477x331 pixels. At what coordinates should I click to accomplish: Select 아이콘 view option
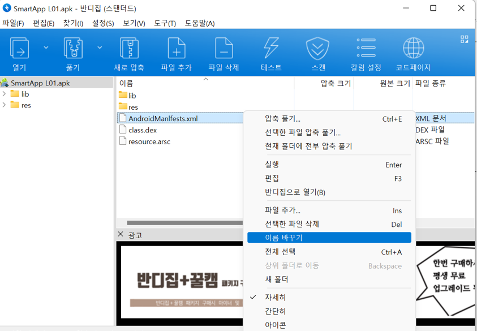[329, 325]
